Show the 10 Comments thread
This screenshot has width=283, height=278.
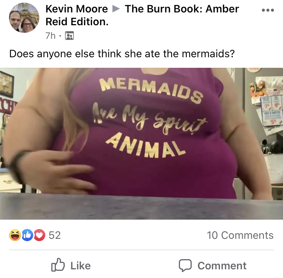point(240,235)
